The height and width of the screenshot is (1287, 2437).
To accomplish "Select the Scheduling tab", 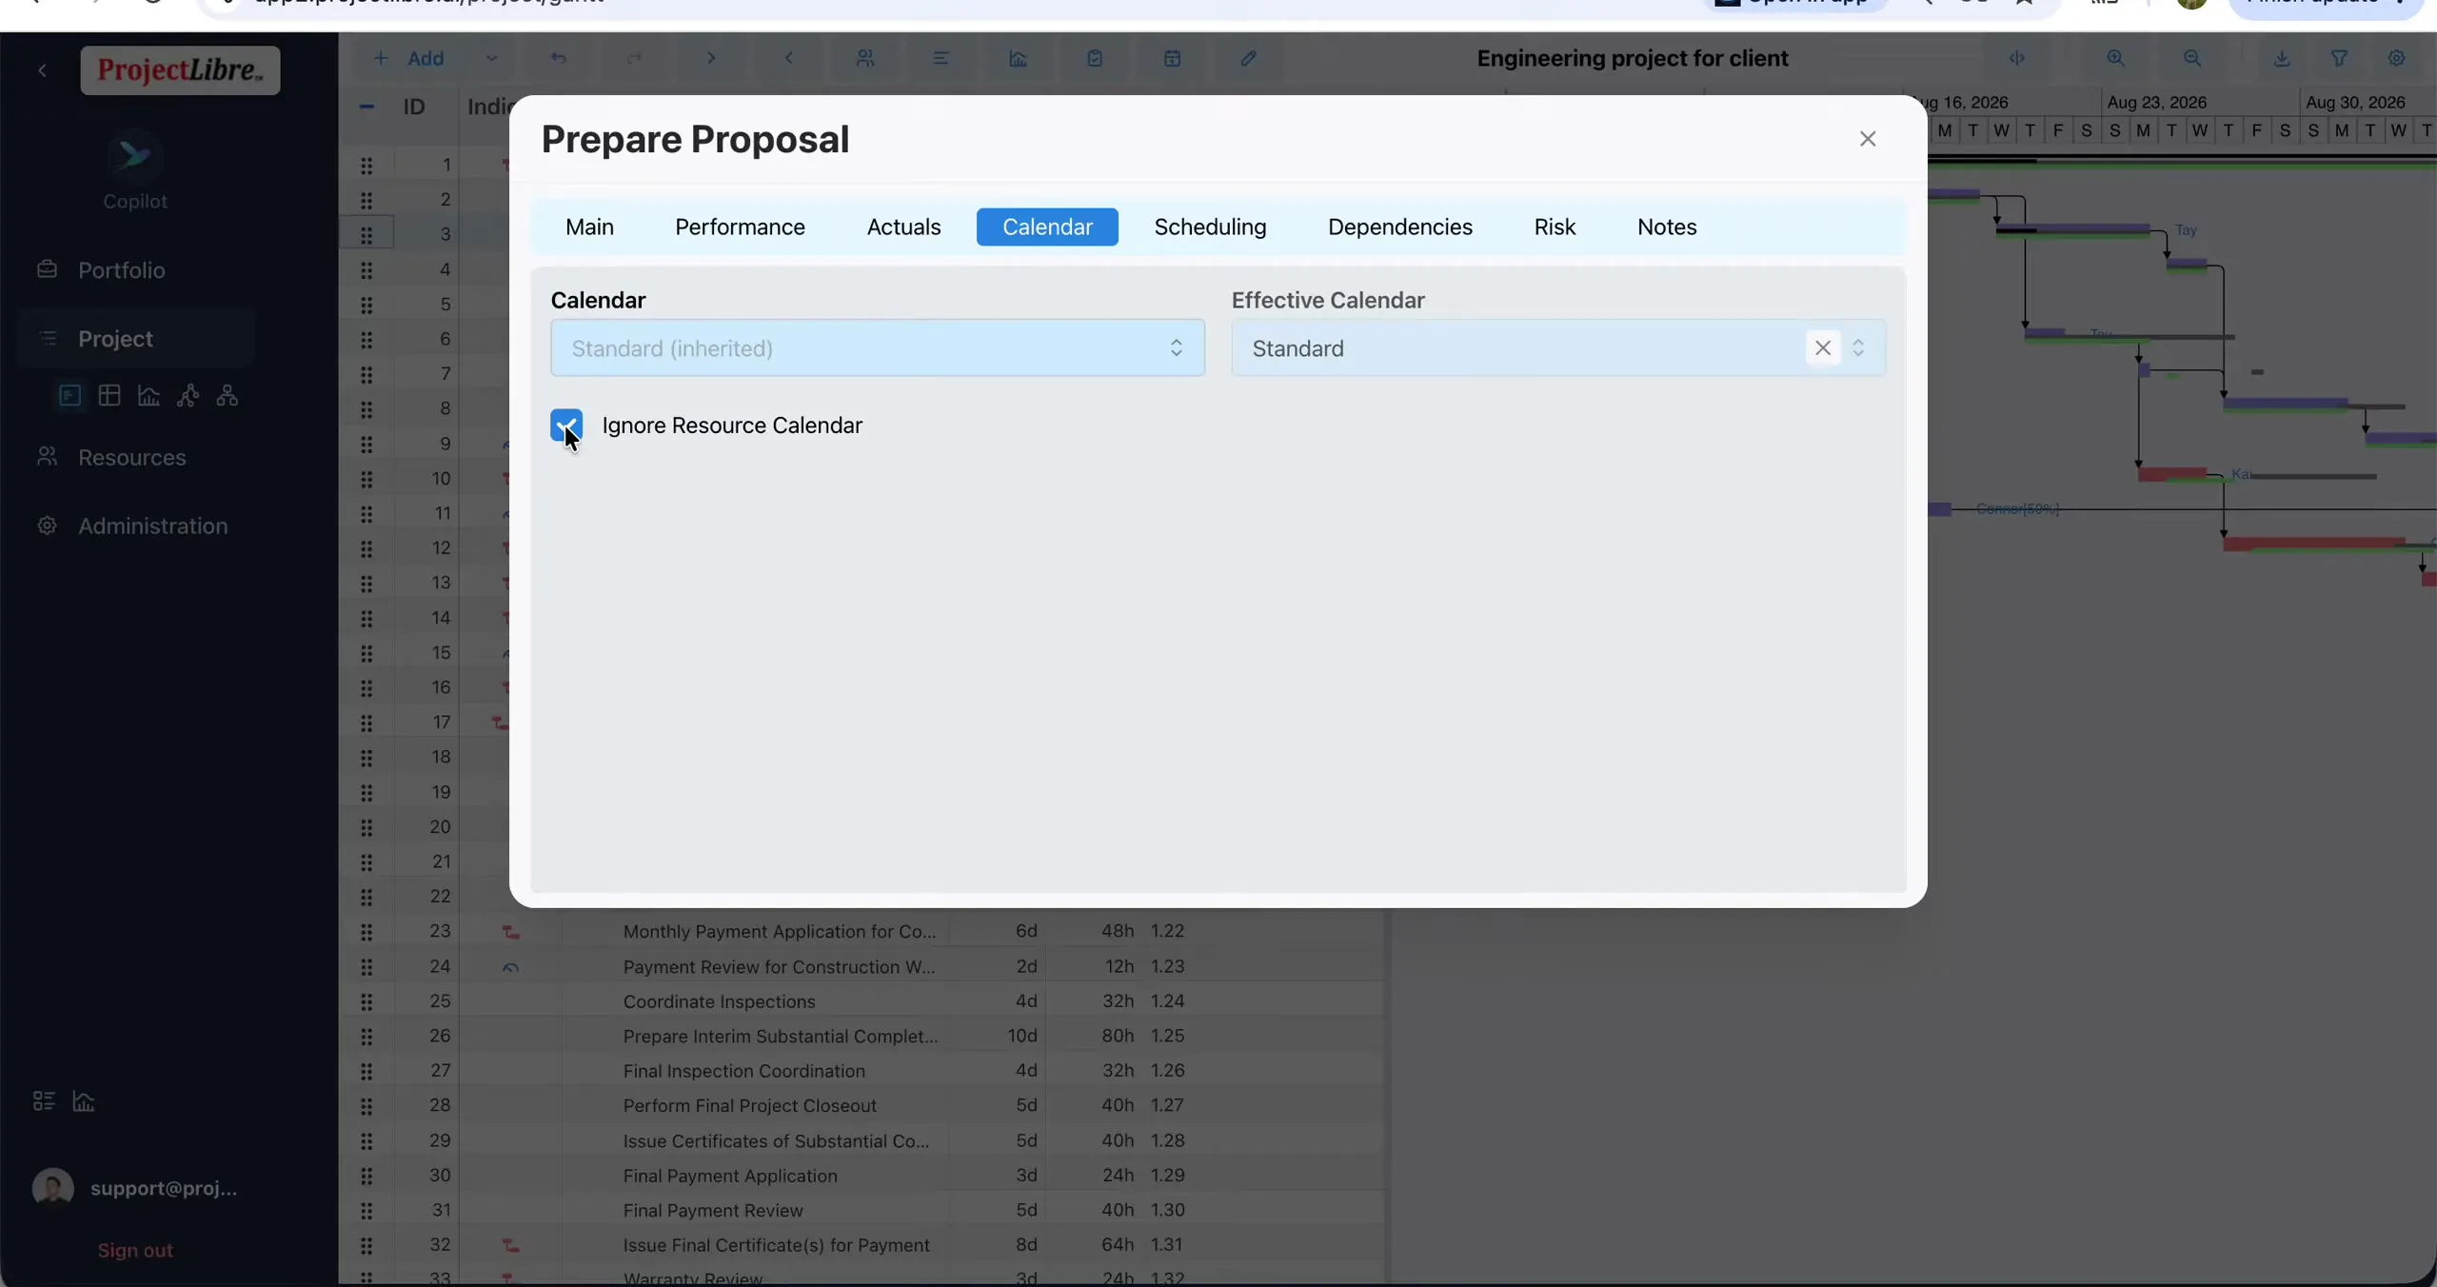I will pyautogui.click(x=1210, y=227).
